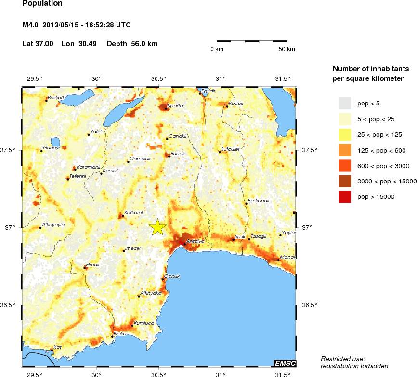
Task: Click the red 'pop > 15000' swatch
Action: pos(345,196)
